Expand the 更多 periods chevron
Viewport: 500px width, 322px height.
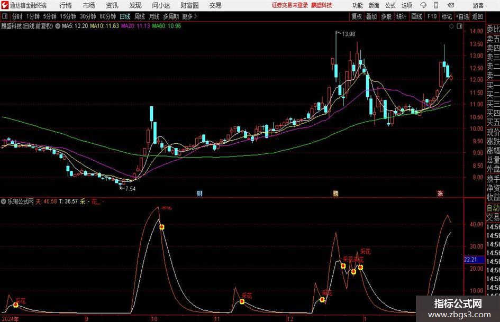click(195, 16)
